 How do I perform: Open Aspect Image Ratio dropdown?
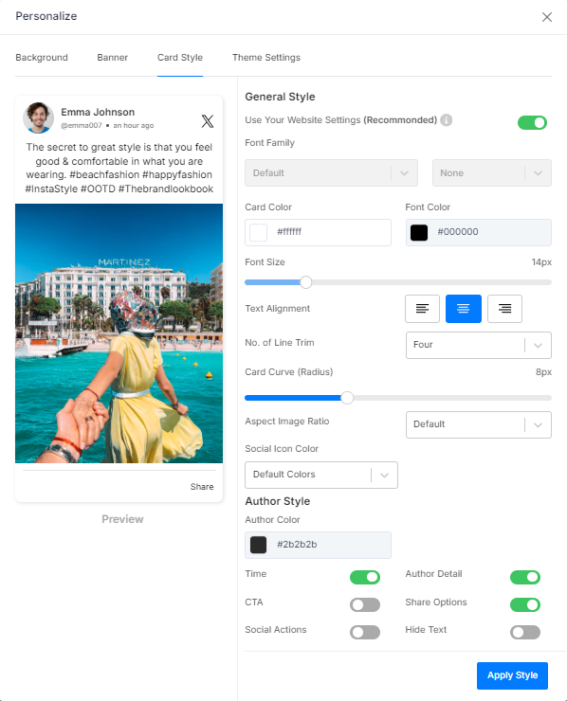tap(479, 424)
